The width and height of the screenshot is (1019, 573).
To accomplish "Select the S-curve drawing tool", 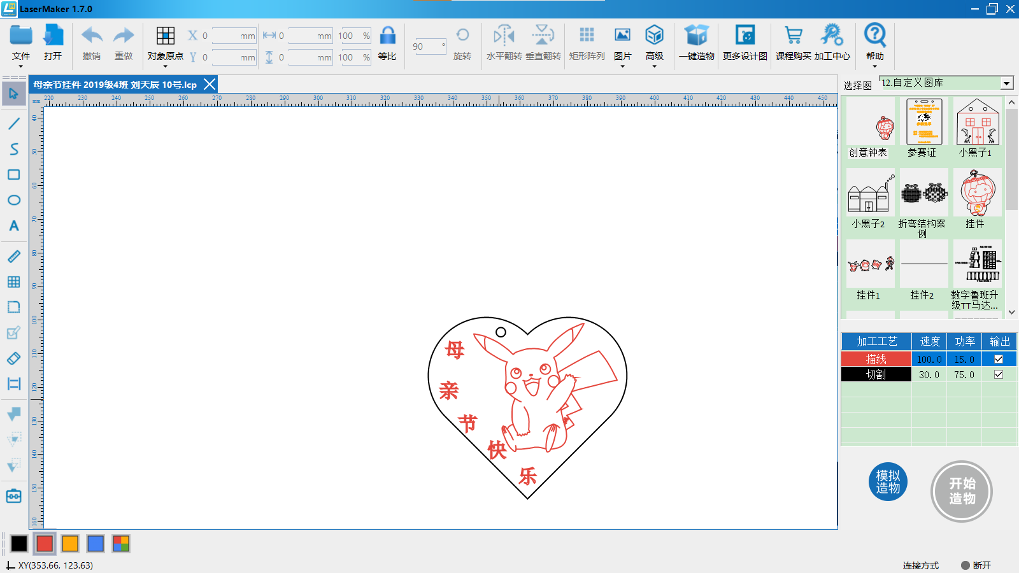I will pos(13,149).
